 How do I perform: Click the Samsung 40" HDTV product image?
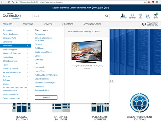pyautogui.click(x=87, y=51)
